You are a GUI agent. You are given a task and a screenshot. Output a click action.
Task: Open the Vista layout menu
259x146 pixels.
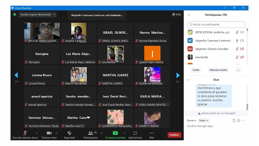click(x=177, y=15)
